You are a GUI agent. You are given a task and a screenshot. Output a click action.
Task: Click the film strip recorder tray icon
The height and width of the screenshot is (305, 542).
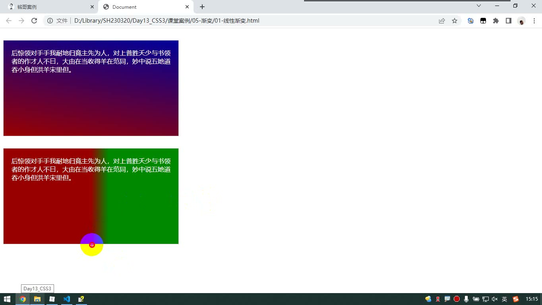tap(438, 299)
